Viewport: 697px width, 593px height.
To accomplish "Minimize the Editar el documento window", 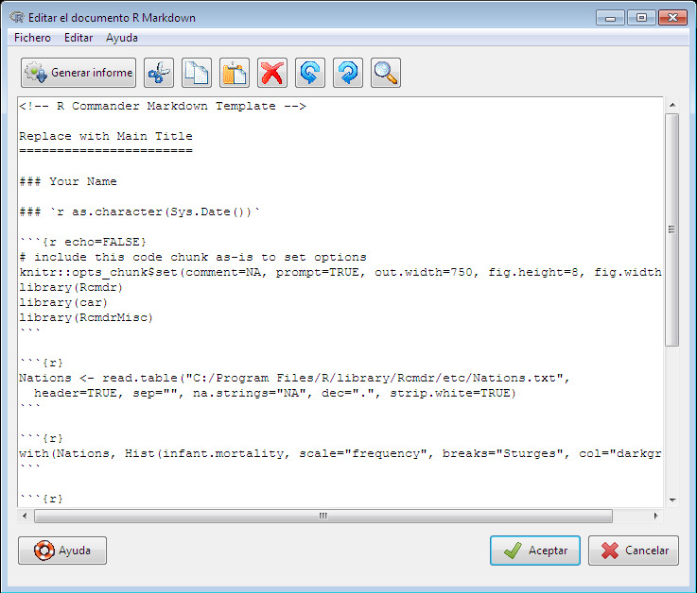I will point(610,18).
